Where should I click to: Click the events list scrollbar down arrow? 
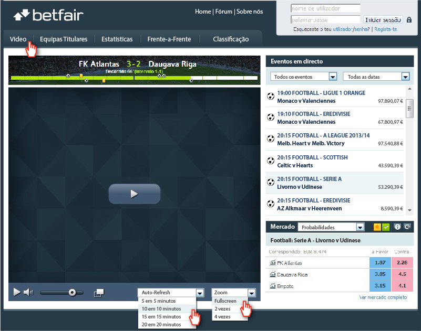point(409,210)
